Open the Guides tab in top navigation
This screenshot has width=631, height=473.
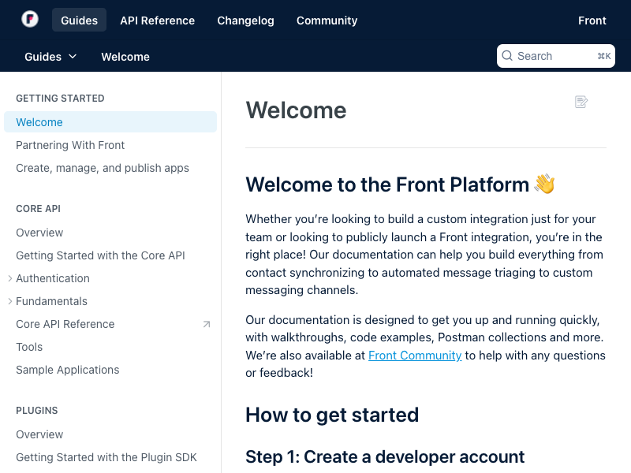point(80,20)
